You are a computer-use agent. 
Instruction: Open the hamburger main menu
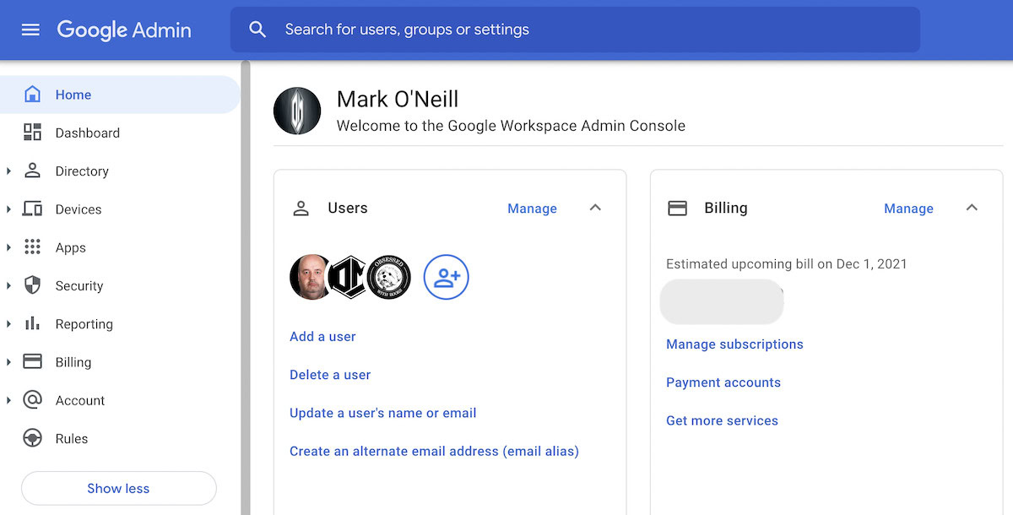30,30
